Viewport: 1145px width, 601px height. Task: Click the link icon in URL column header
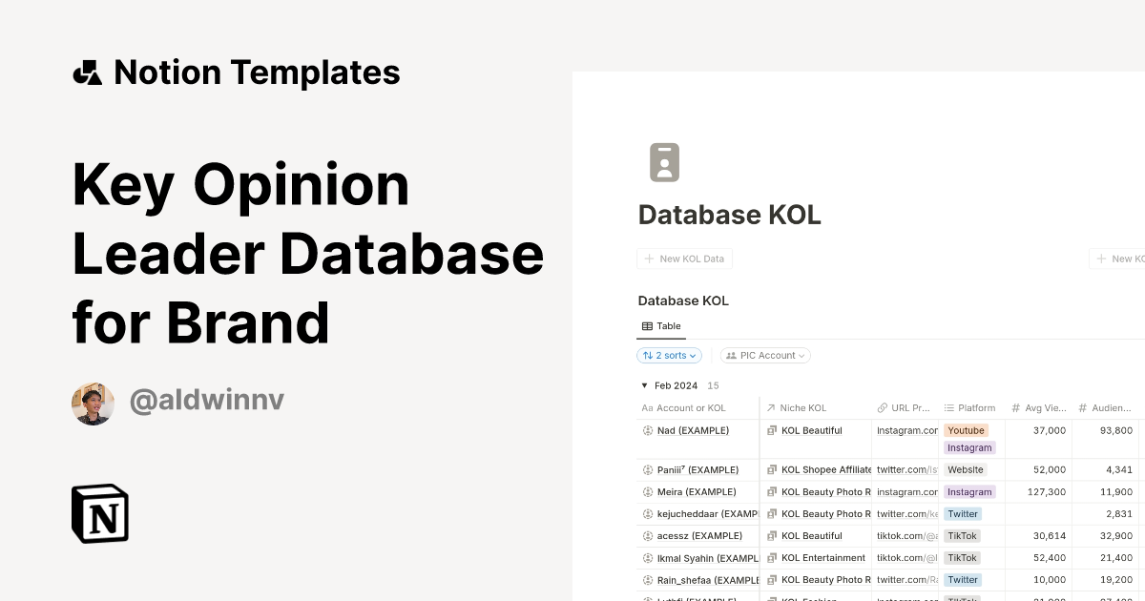click(884, 407)
